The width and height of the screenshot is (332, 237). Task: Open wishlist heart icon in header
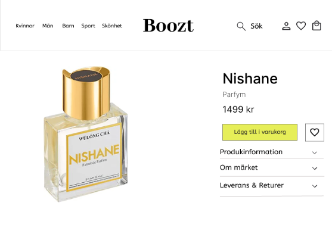[x=301, y=26]
